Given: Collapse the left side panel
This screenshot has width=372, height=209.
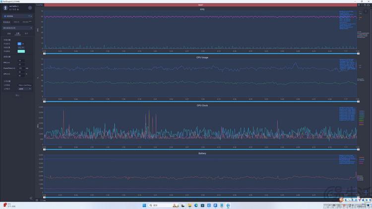Looking at the screenshot, I should [31, 198].
